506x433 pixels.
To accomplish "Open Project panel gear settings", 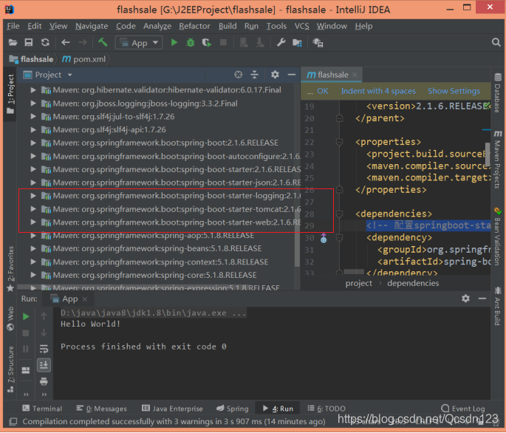I will (x=275, y=75).
